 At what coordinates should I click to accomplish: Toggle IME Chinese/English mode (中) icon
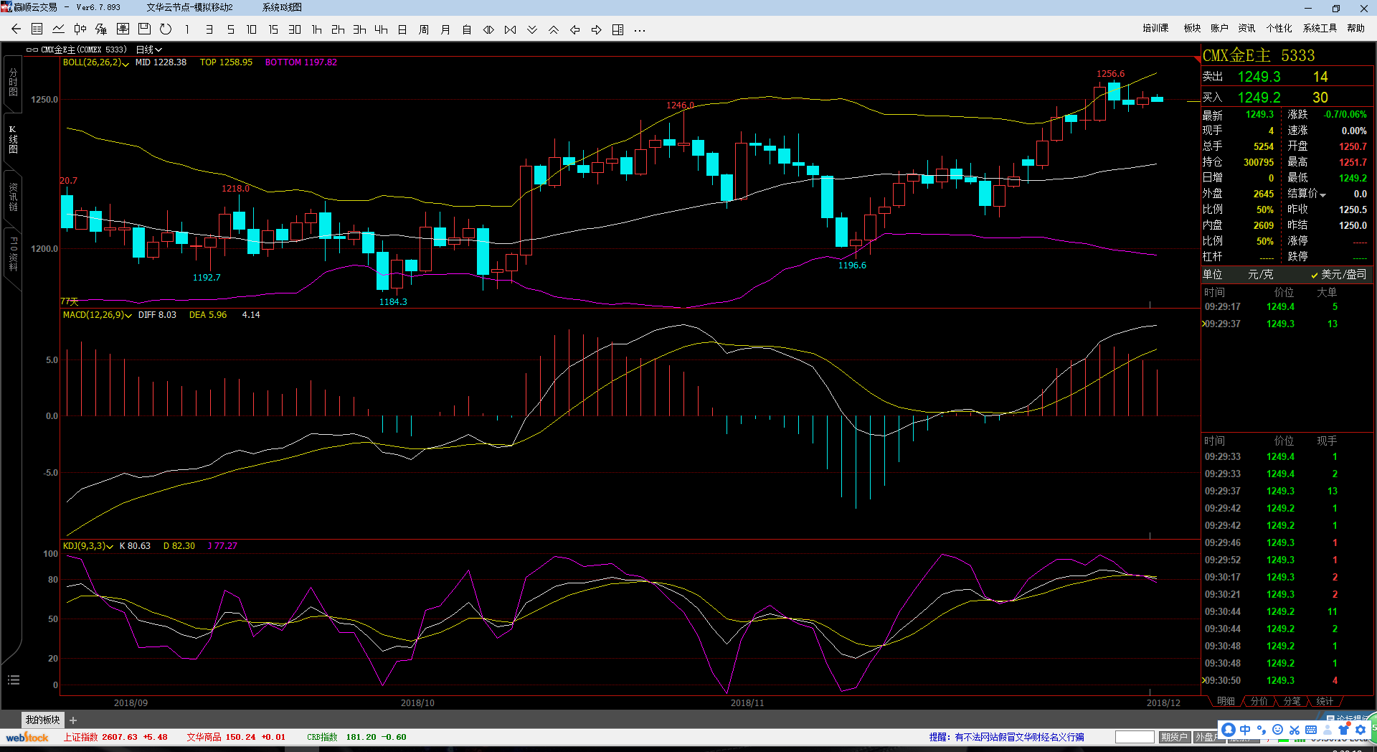click(1245, 730)
